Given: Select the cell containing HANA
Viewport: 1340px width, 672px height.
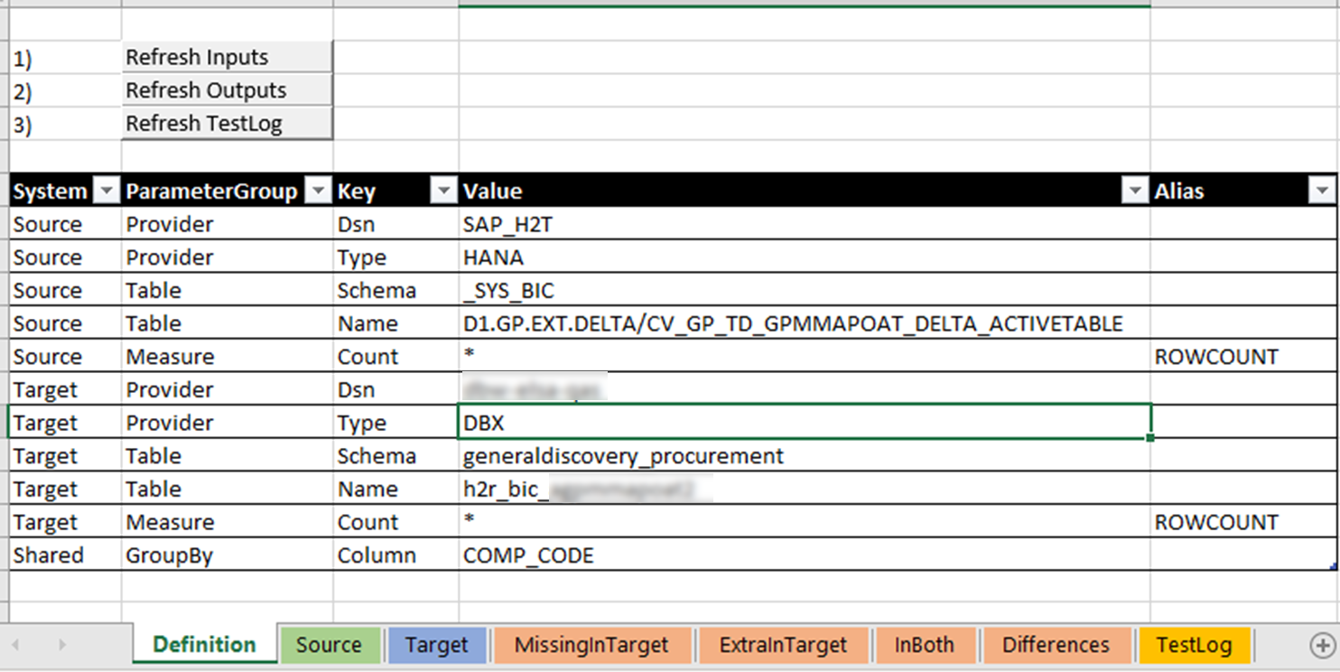Looking at the screenshot, I should point(805,257).
